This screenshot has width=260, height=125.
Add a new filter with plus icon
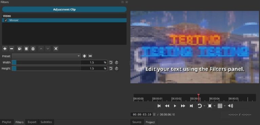click(x=5, y=49)
